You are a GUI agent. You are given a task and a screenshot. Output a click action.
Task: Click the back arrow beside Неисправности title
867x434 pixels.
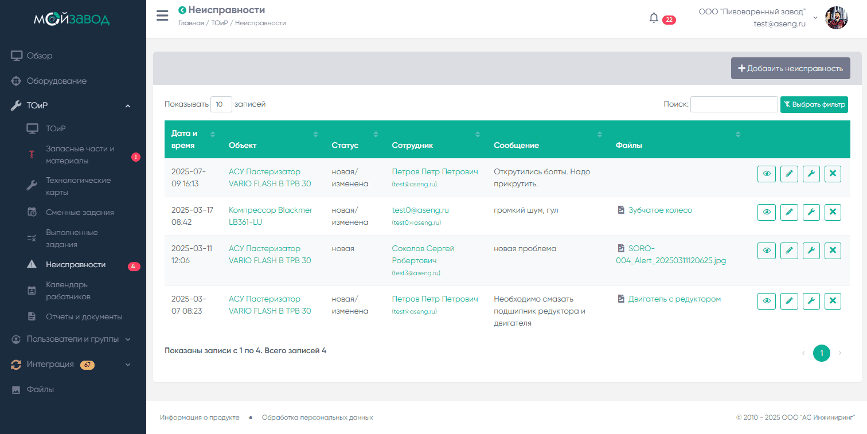coord(182,10)
